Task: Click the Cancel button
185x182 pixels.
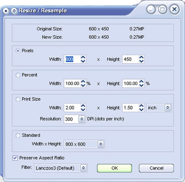Action: click(156, 168)
